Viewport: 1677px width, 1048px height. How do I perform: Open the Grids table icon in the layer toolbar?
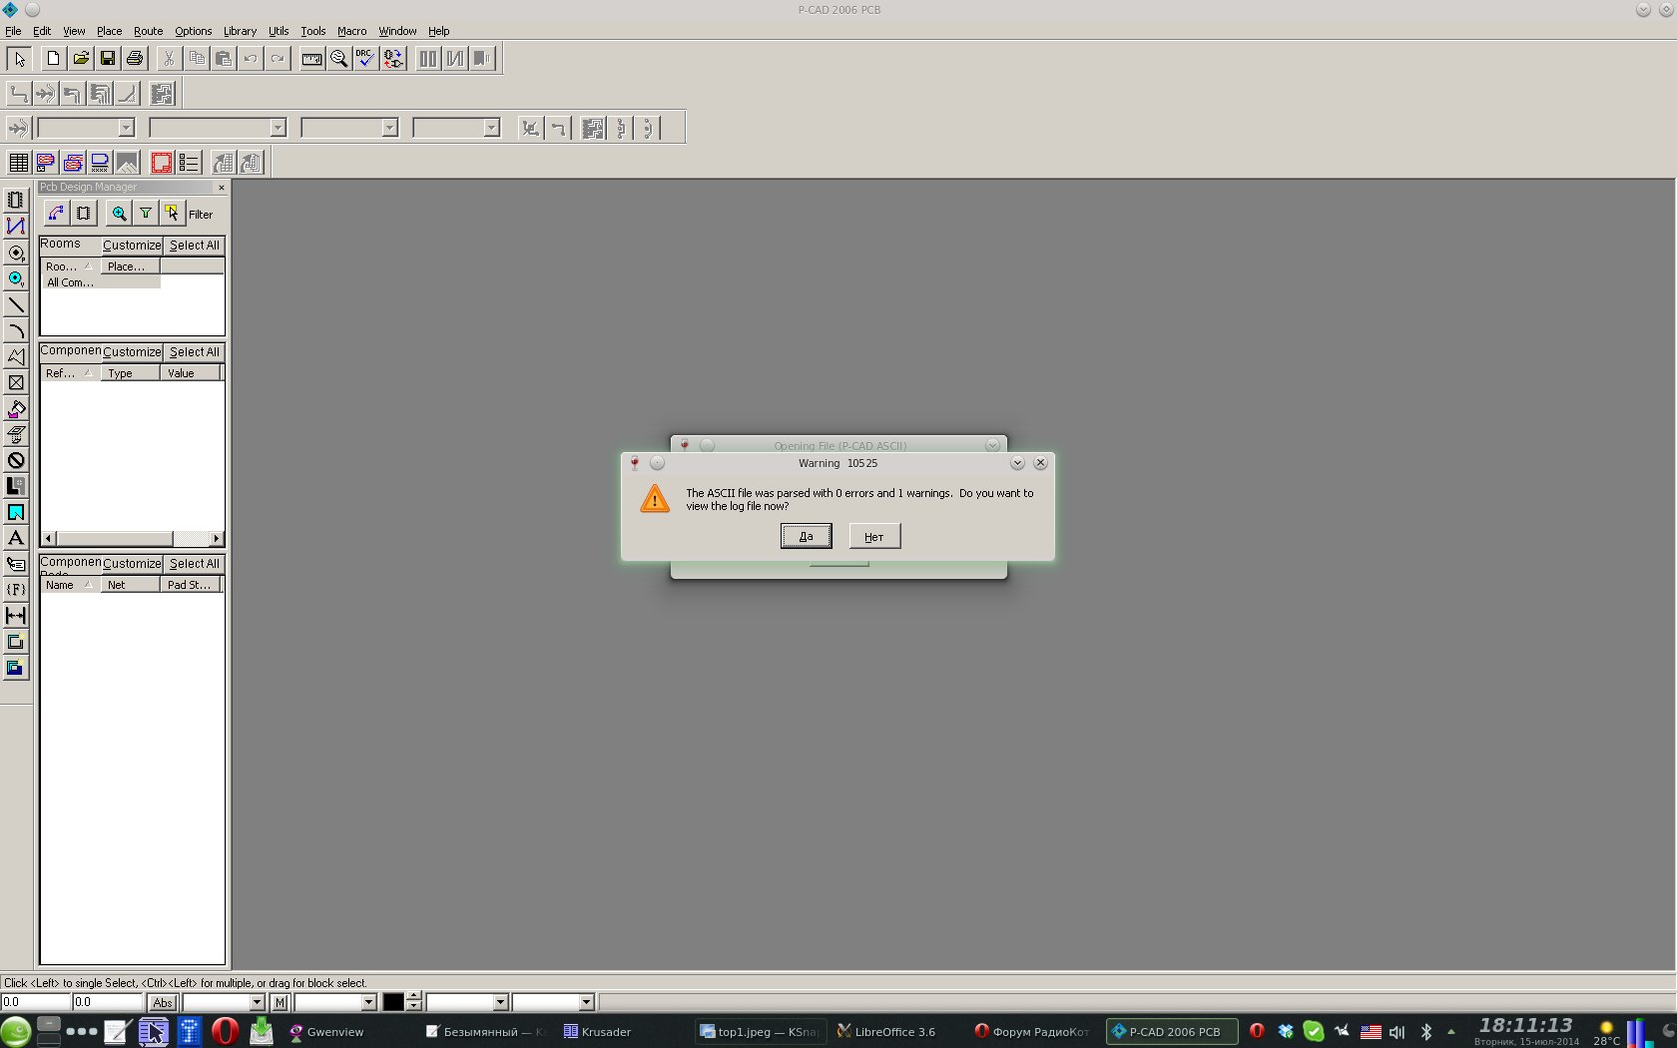(x=18, y=163)
